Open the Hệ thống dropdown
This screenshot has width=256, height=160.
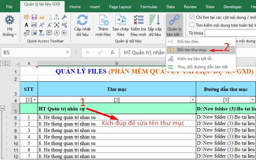pyautogui.click(x=9, y=26)
